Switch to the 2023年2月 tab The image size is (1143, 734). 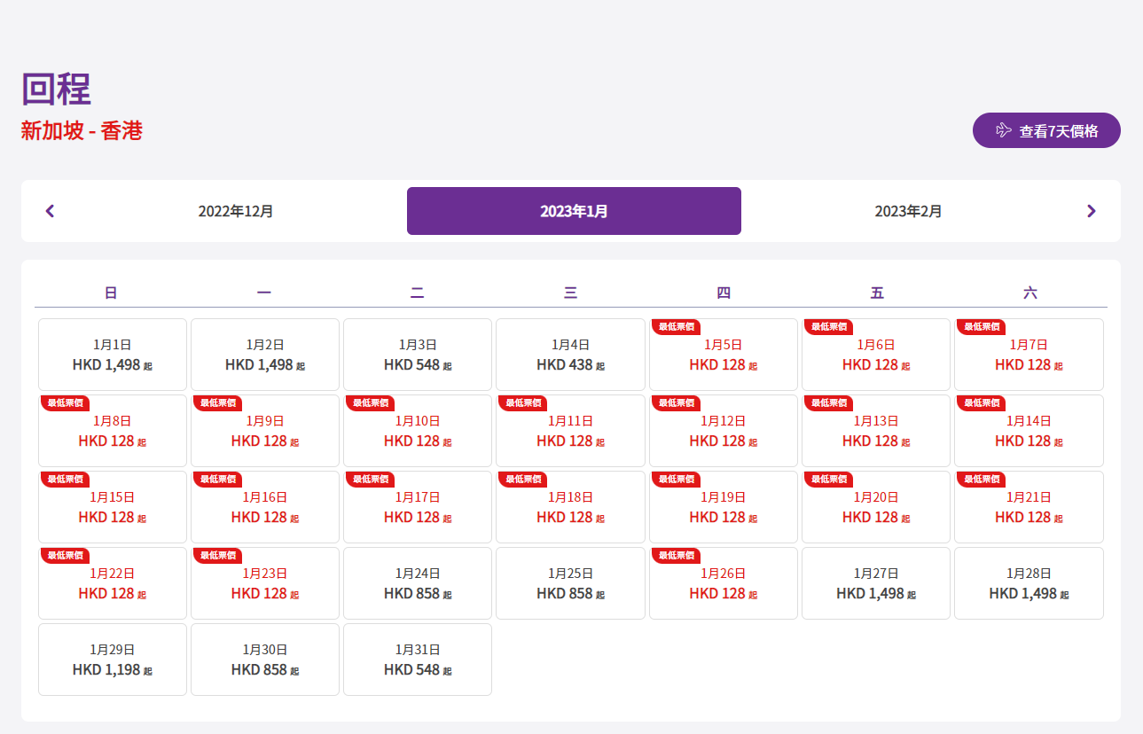coord(908,211)
